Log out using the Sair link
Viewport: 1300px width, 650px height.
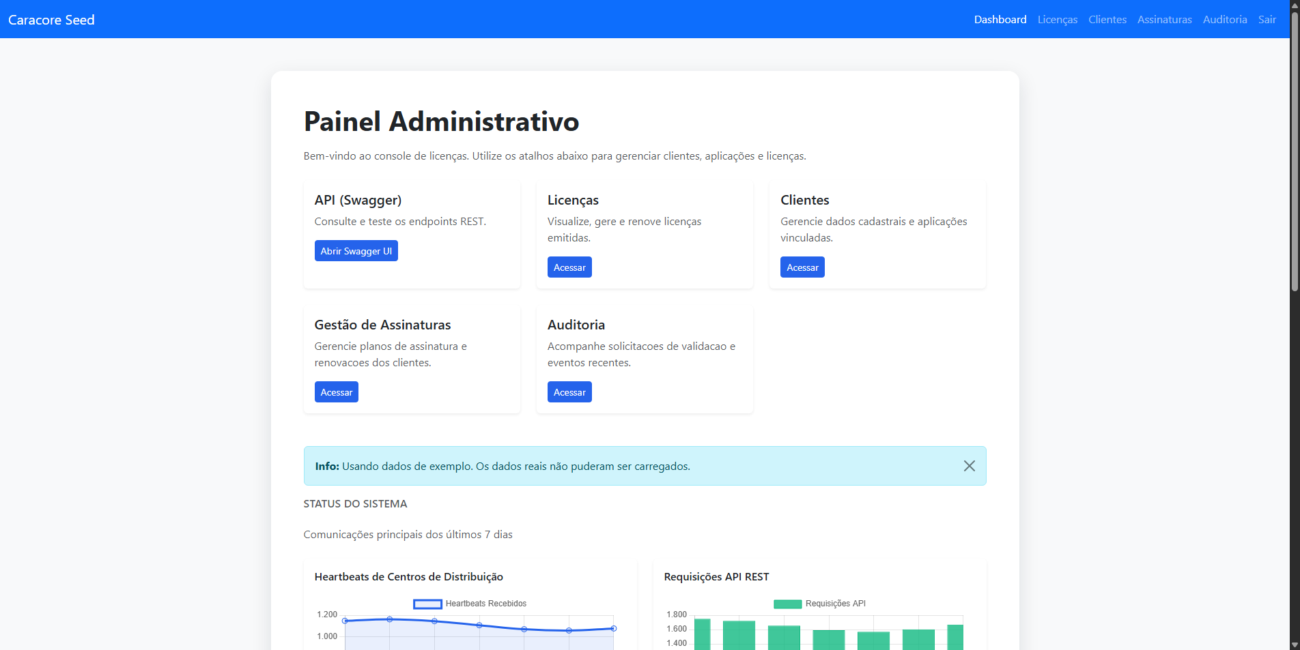1267,19
